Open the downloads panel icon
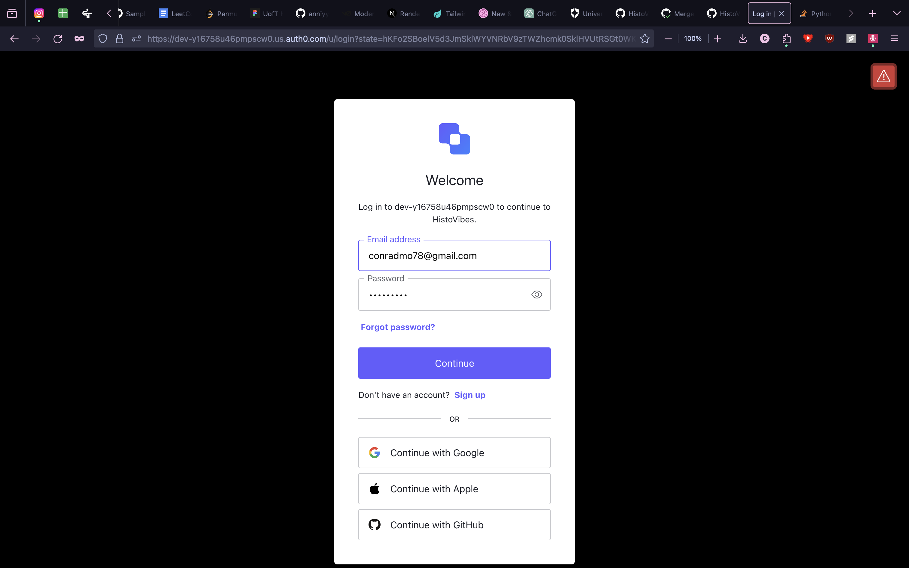Screen dimensions: 909x568 click(742, 39)
